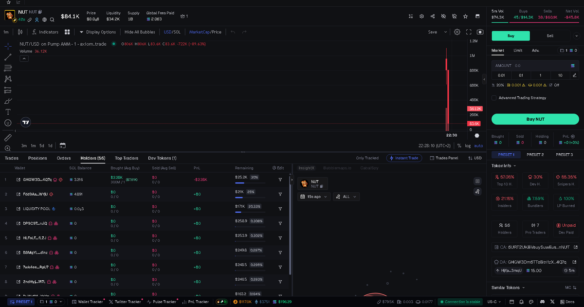The width and height of the screenshot is (584, 307).
Task: Search the token with magnifier icon
Action: pyautogui.click(x=52, y=20)
